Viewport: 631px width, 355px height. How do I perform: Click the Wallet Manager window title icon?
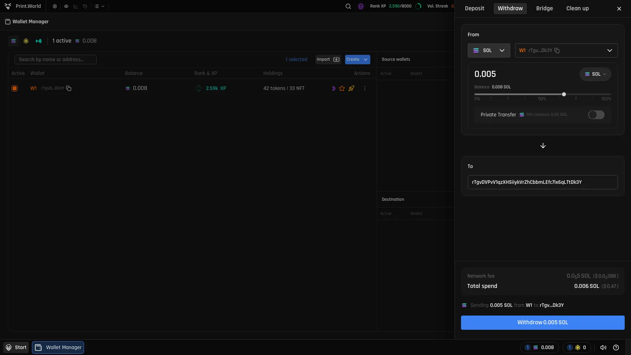(x=8, y=22)
